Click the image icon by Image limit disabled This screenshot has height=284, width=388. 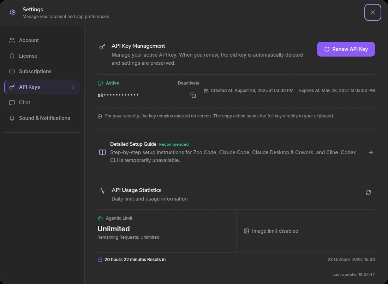[x=246, y=231]
